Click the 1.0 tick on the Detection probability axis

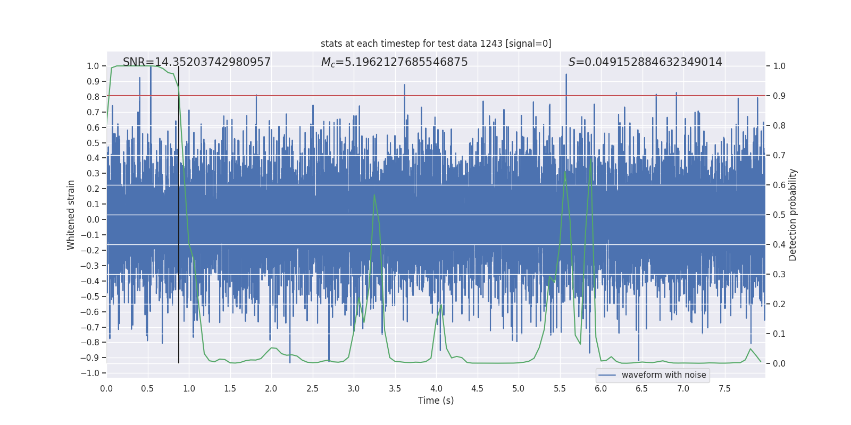coord(779,66)
